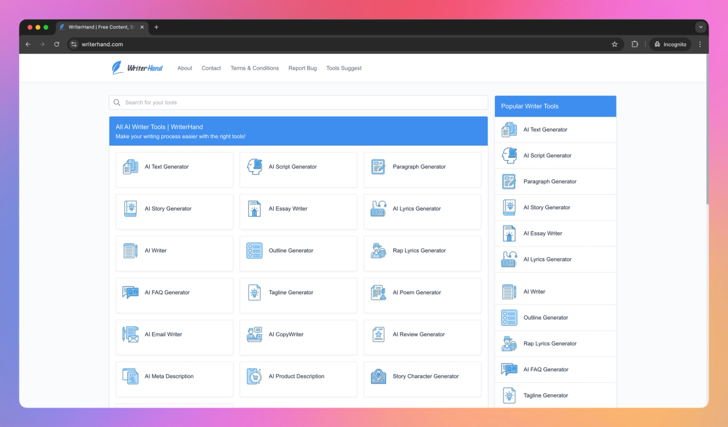Click the search magnifier icon

117,103
